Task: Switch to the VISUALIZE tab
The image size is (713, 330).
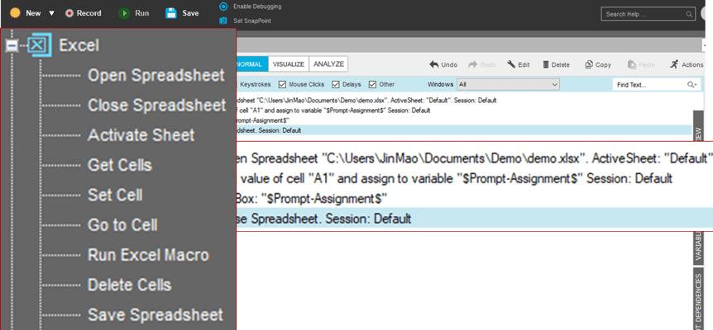Action: (289, 64)
